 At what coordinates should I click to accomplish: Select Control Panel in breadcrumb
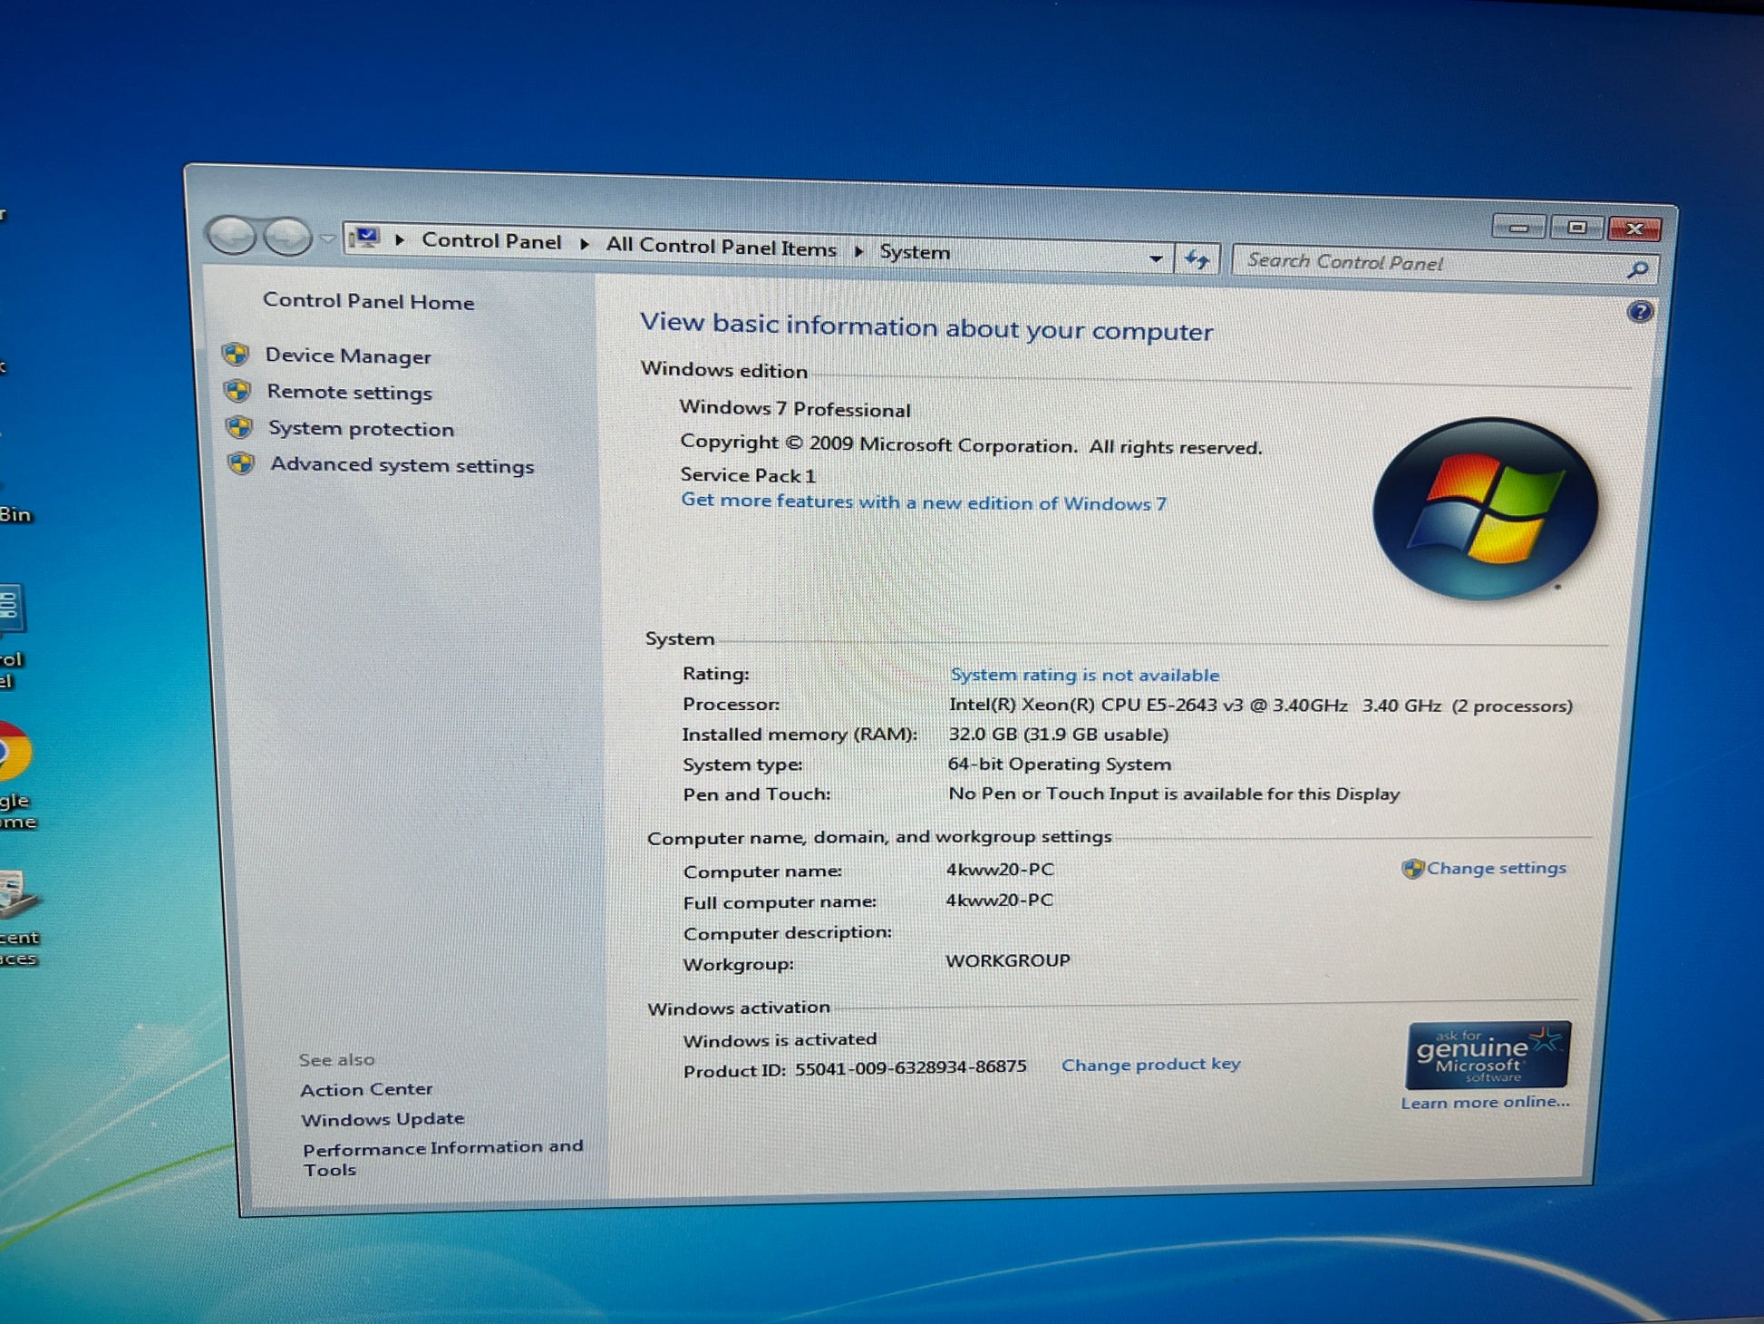(491, 242)
